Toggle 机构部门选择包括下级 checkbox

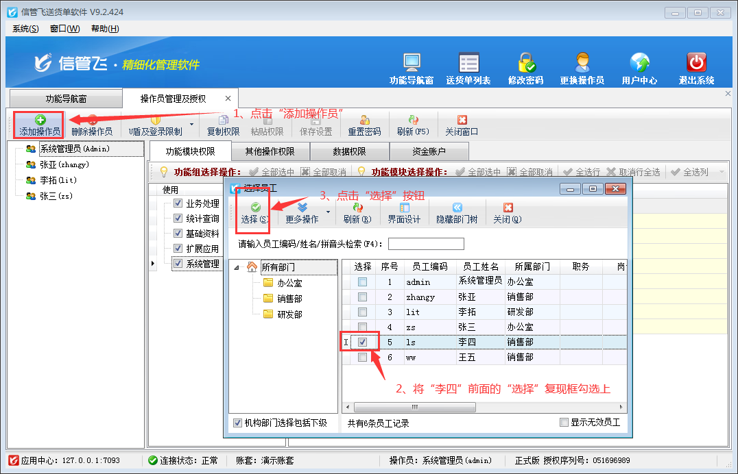[x=237, y=423]
